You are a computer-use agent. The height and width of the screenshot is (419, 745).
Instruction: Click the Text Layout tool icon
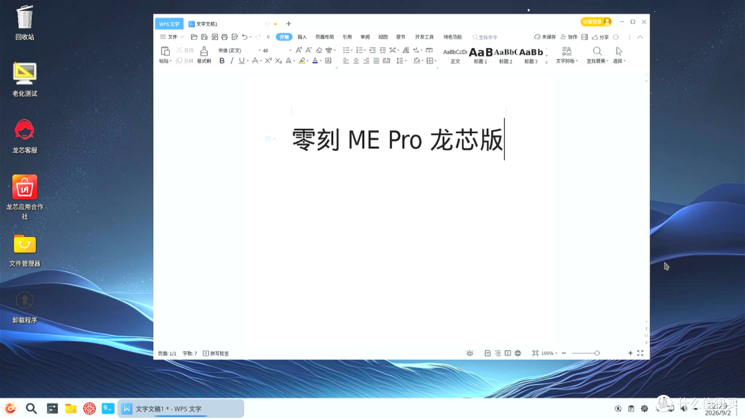pos(567,51)
